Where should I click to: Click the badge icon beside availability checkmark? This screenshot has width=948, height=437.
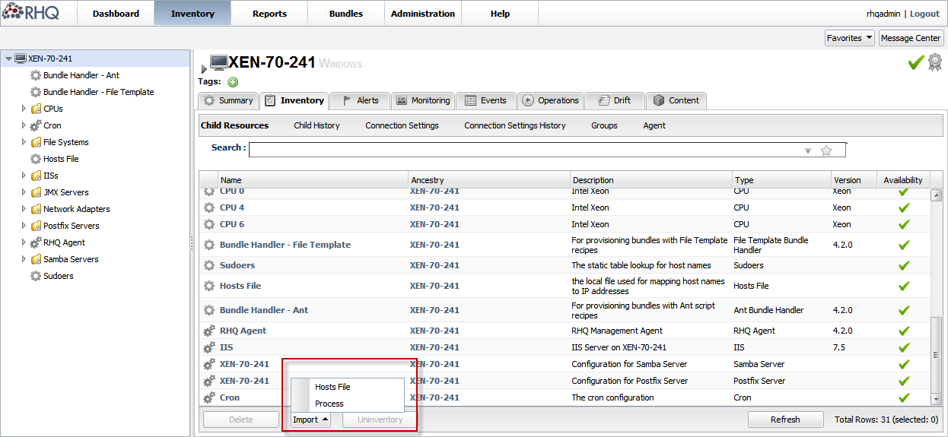click(934, 62)
